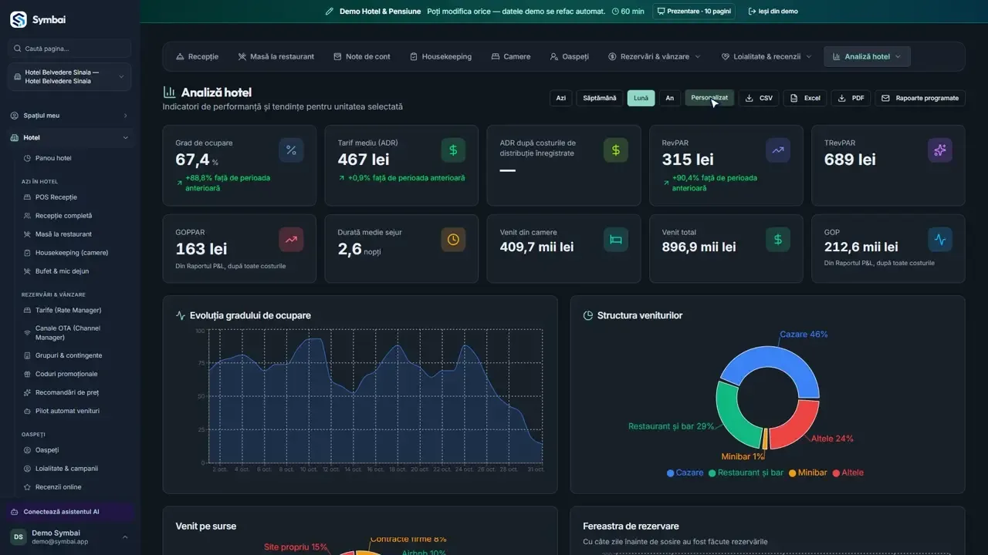Open the Loialitate & recenzii dropdown tab
This screenshot has height=555, width=988.
pyautogui.click(x=766, y=56)
